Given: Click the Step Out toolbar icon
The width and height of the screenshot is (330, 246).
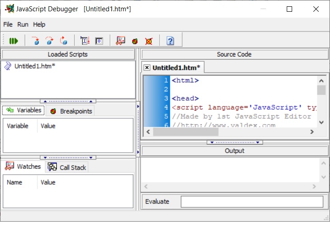Looking at the screenshot, I should [64, 41].
